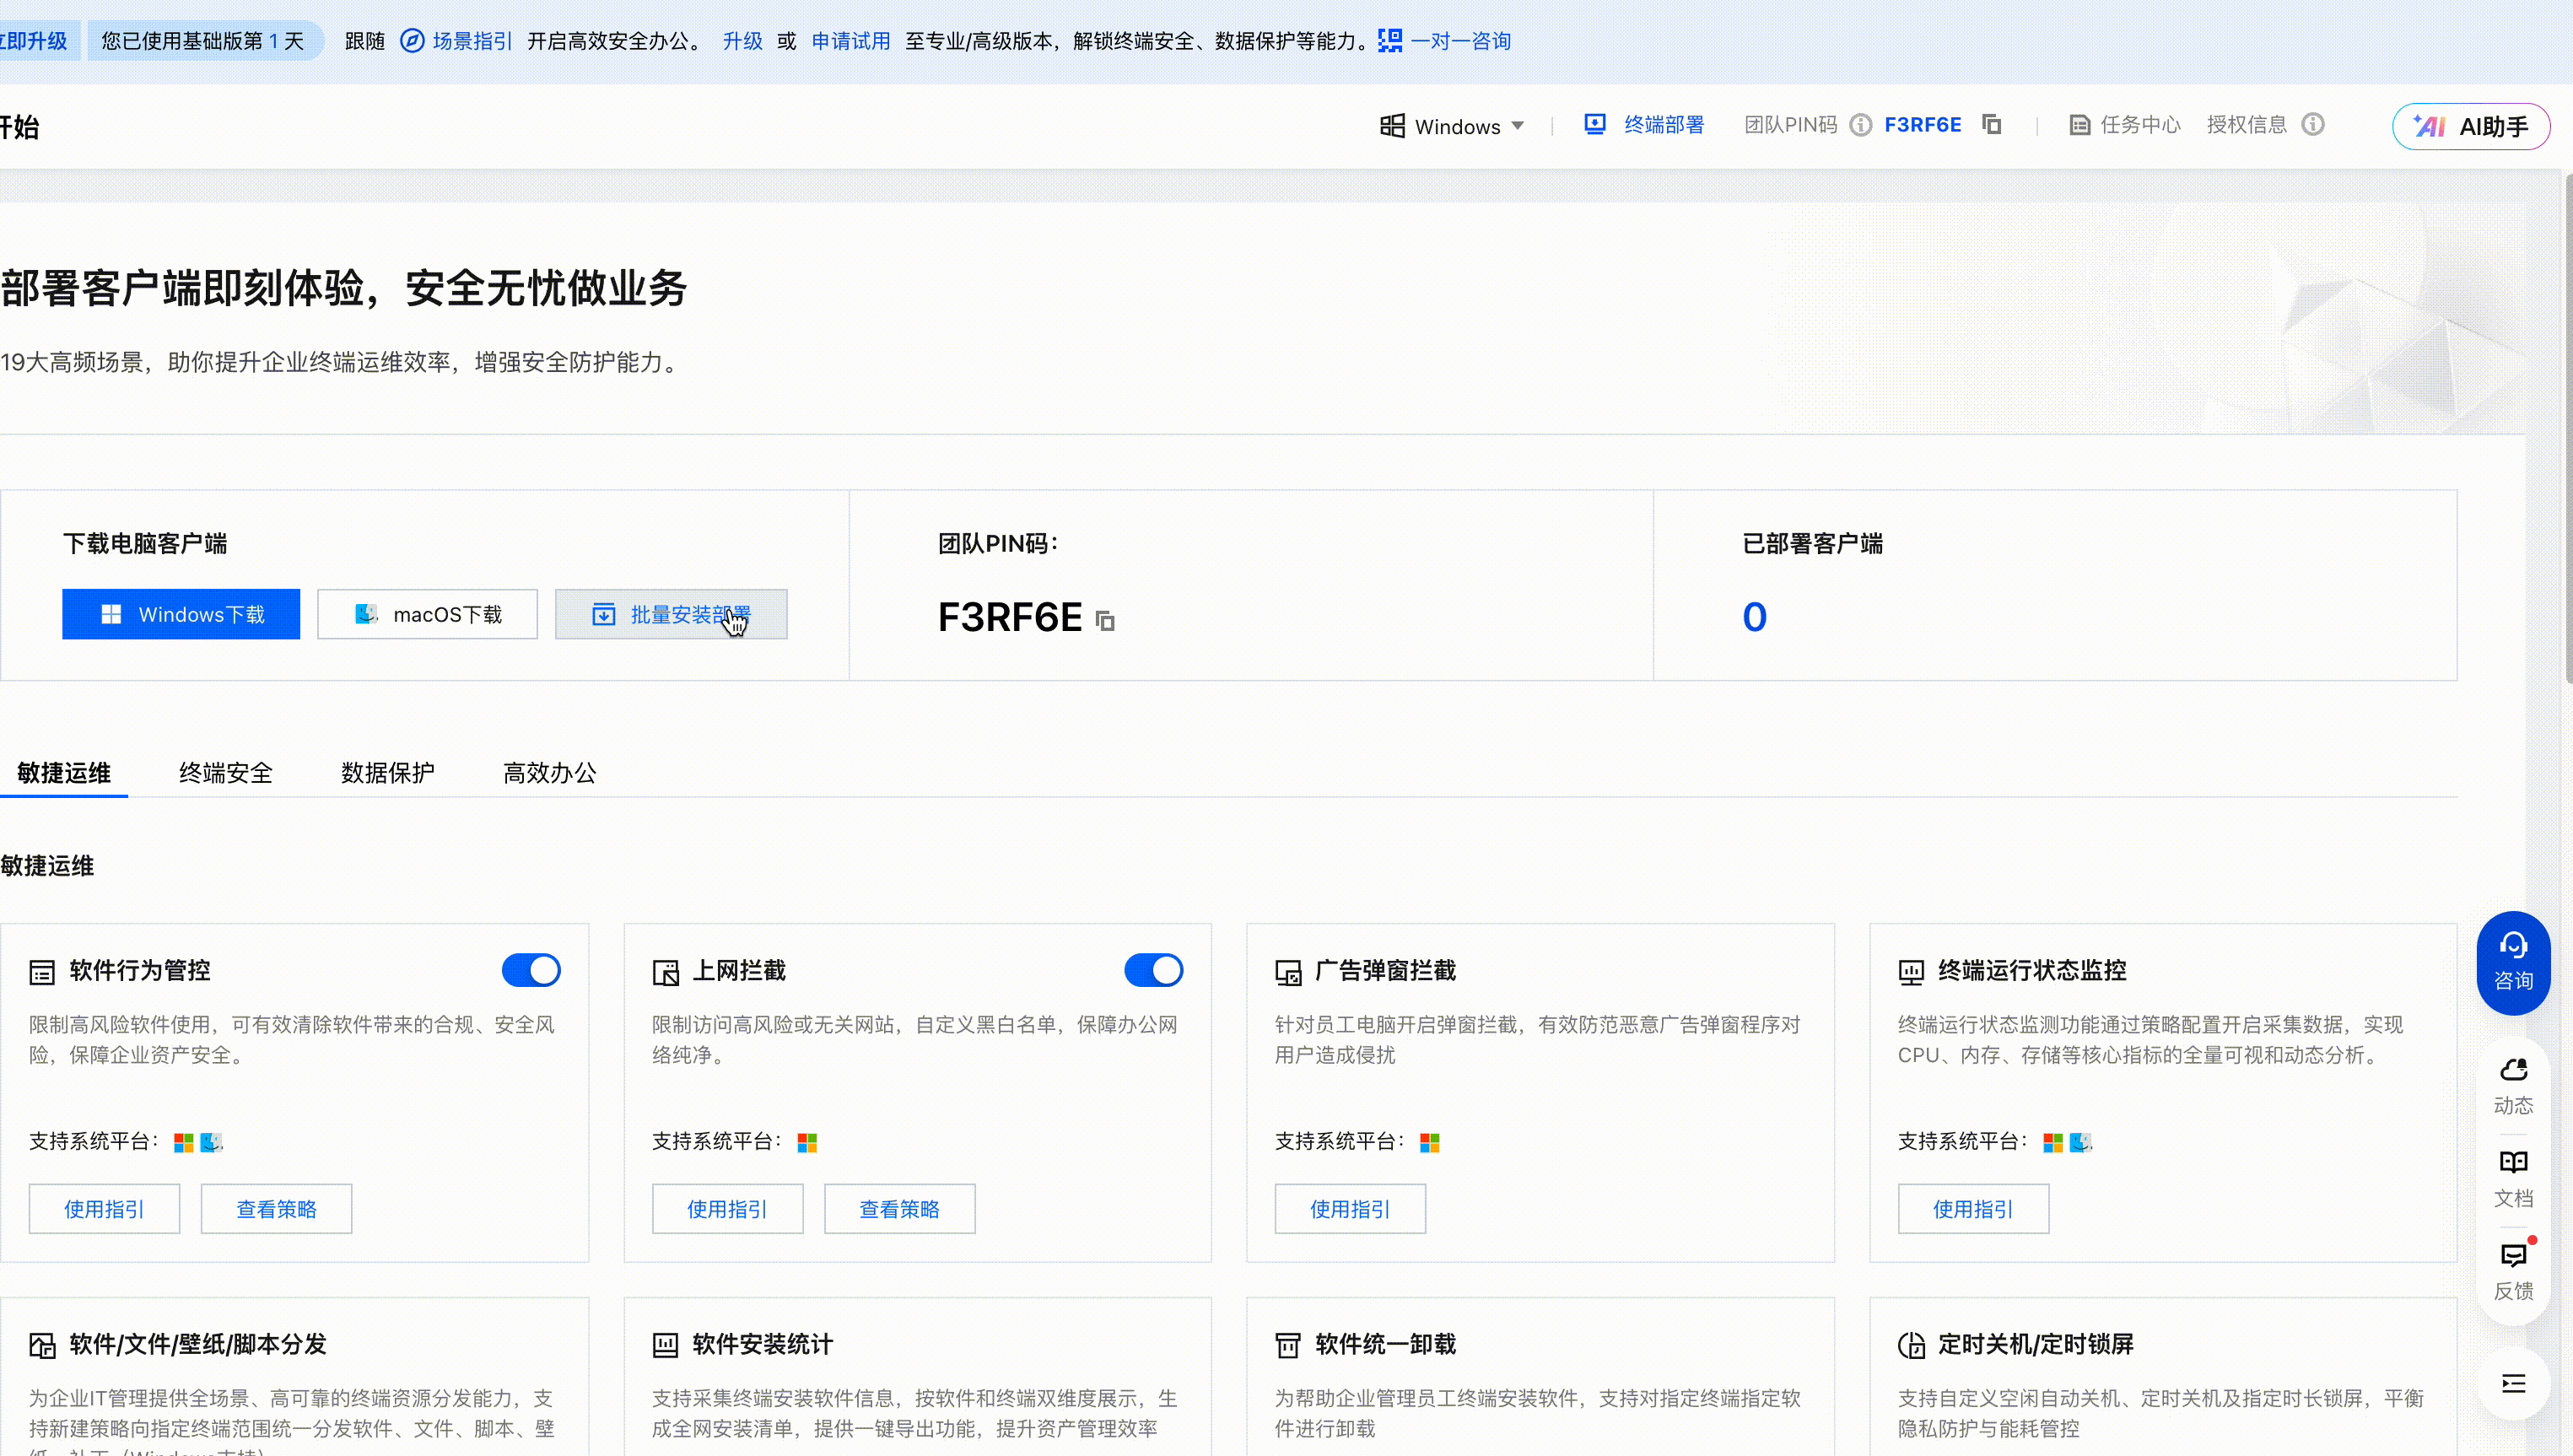Image resolution: width=2573 pixels, height=1456 pixels.
Task: Switch to 终端安全 tab
Action: tap(226, 772)
